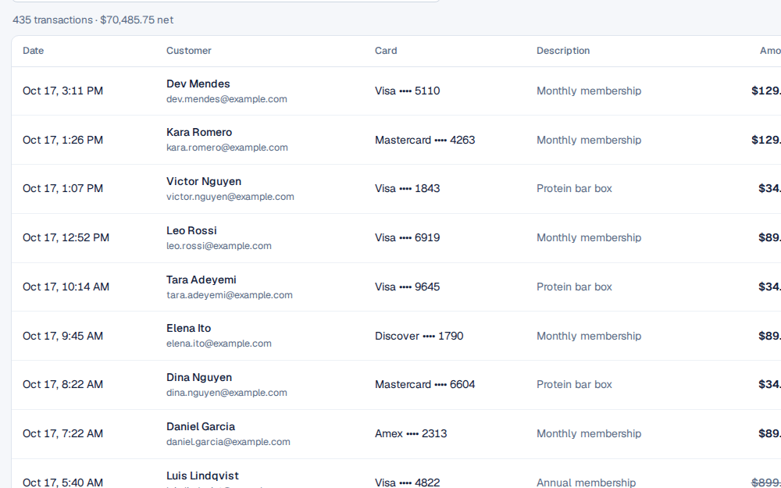781x488 pixels.
Task: Click Elena Ito's Monthly membership description
Action: click(589, 336)
